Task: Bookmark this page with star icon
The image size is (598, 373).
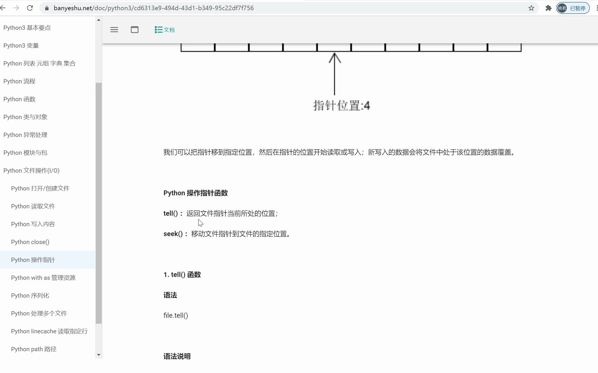Action: click(531, 8)
